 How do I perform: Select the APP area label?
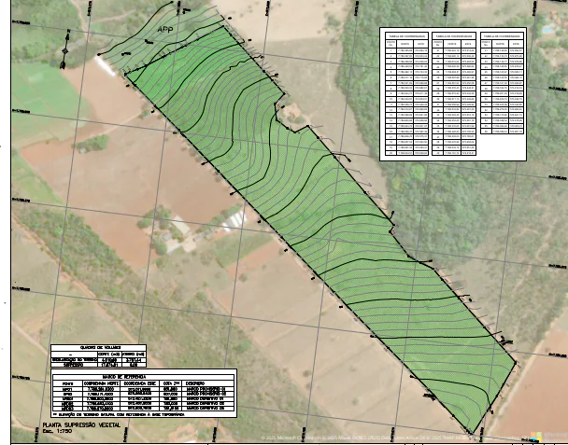(x=165, y=30)
